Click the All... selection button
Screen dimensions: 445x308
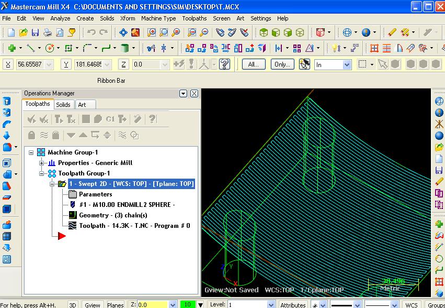pyautogui.click(x=254, y=64)
